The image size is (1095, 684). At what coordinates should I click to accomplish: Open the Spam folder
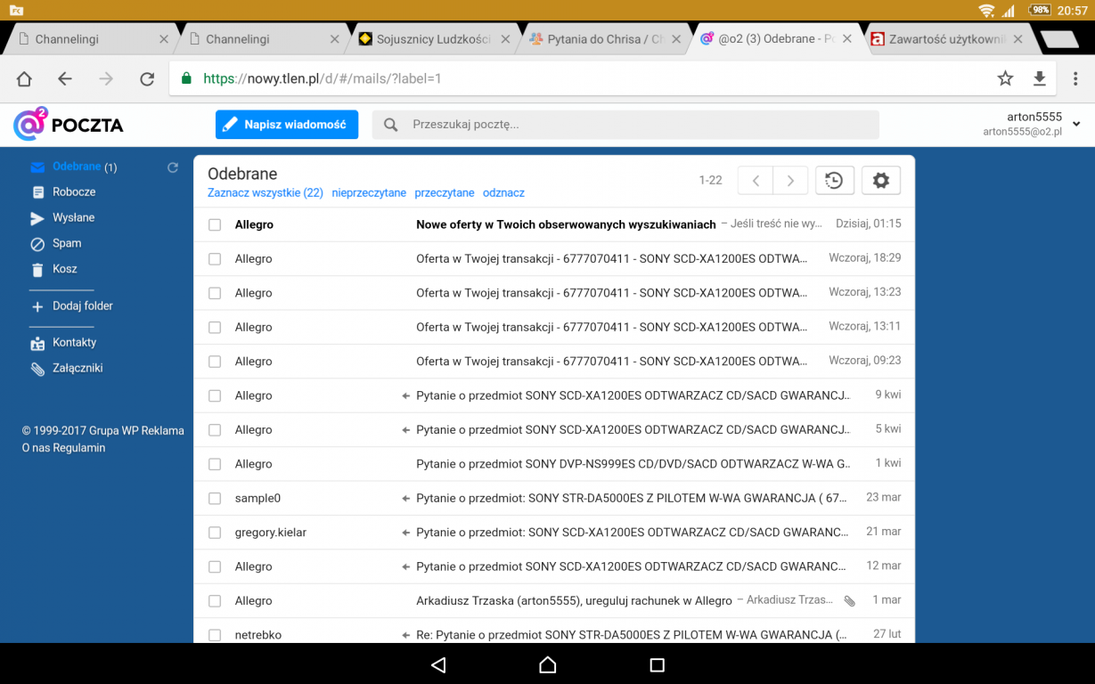tap(67, 243)
